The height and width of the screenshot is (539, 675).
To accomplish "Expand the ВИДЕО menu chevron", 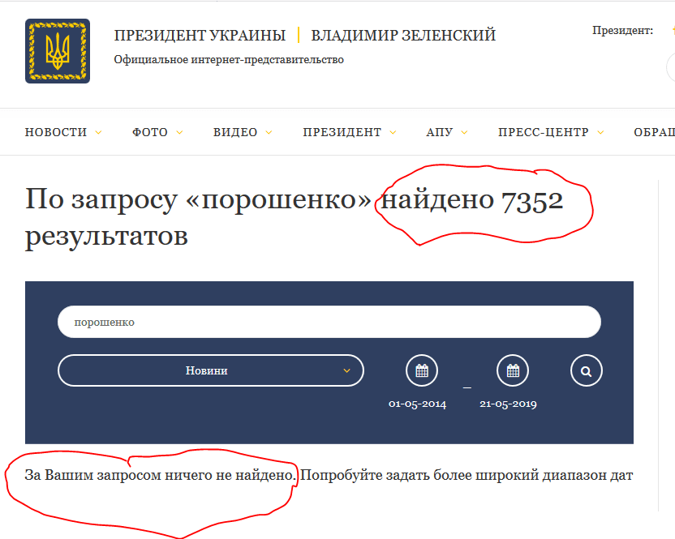I will click(269, 132).
